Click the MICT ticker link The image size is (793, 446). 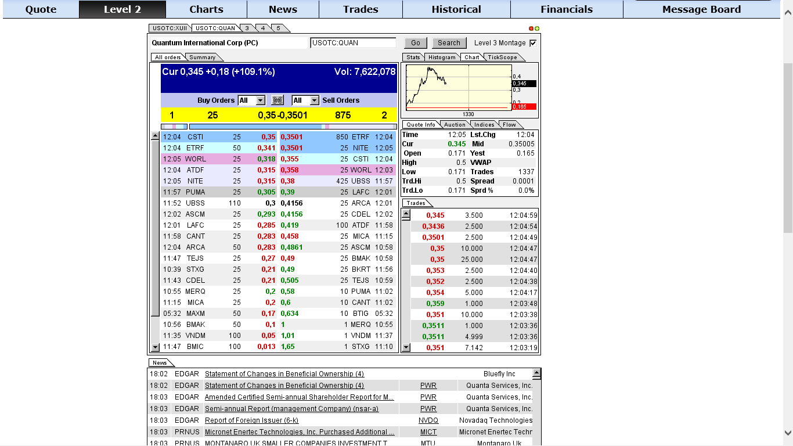pos(428,432)
